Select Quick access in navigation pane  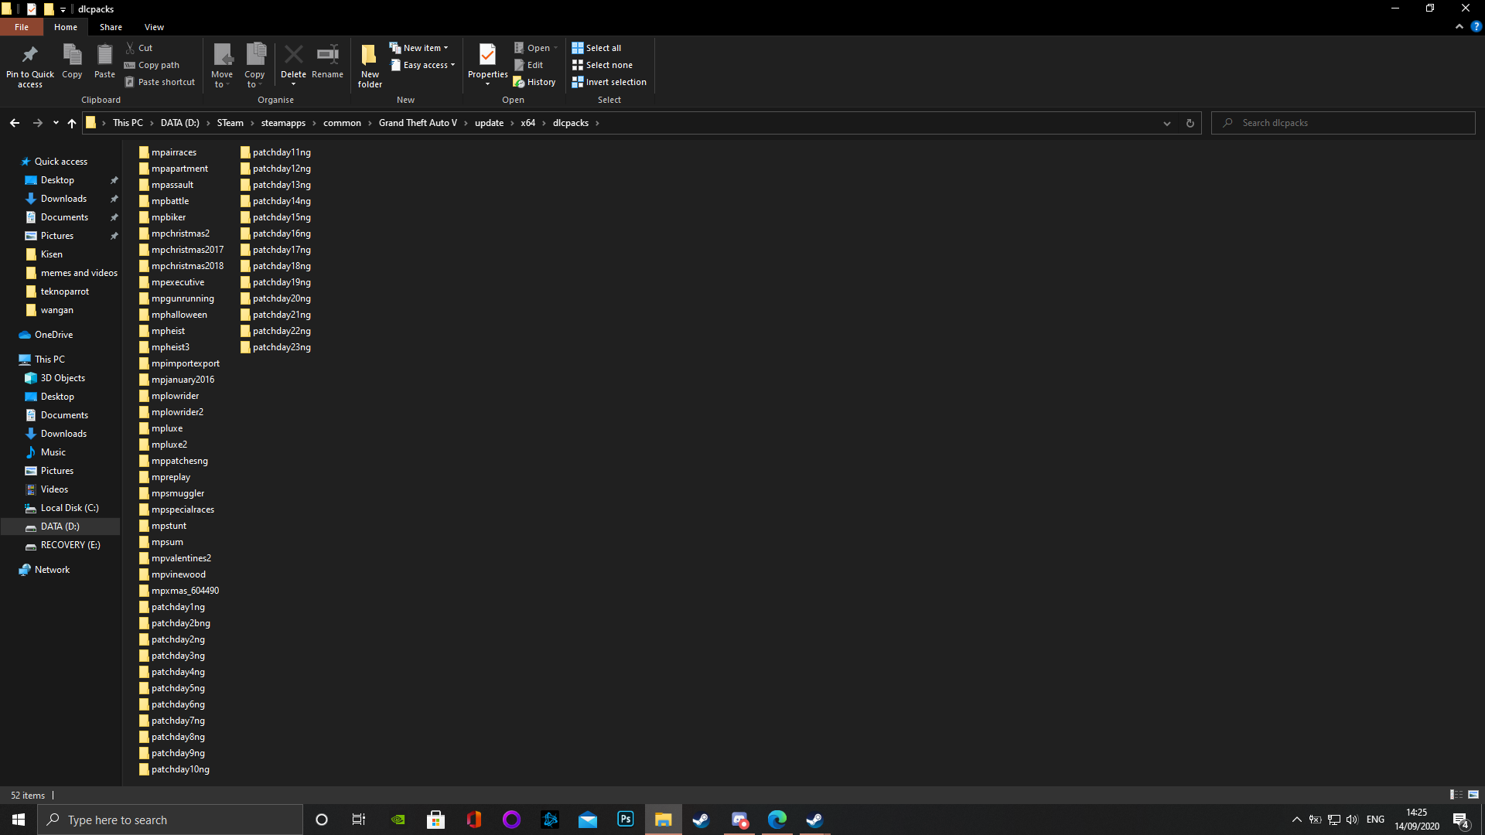[x=60, y=162]
